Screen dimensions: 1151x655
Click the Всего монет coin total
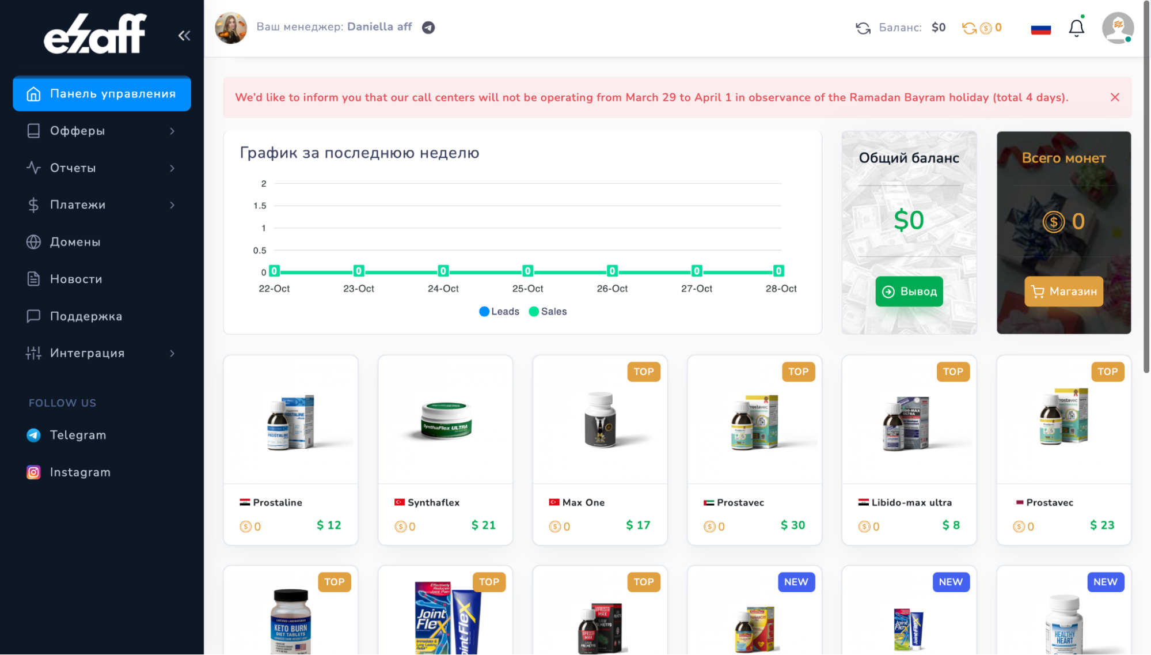pos(1063,221)
